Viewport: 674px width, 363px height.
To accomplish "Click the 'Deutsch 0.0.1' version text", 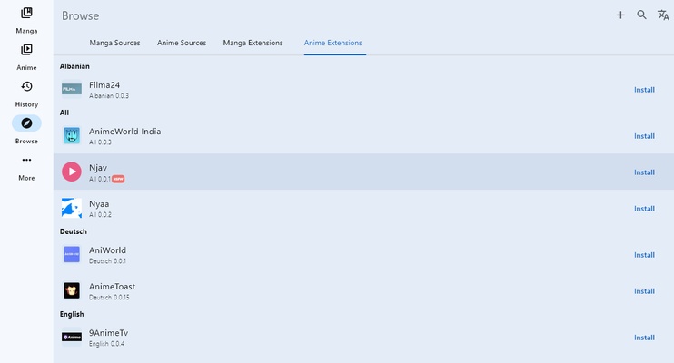I will pyautogui.click(x=107, y=261).
